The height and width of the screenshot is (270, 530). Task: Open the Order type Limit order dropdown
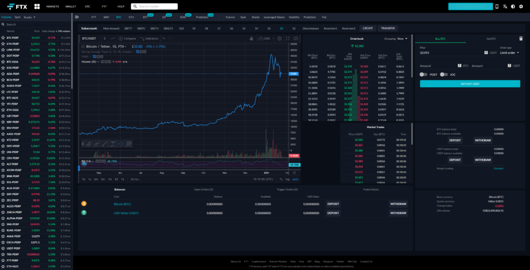click(x=509, y=53)
